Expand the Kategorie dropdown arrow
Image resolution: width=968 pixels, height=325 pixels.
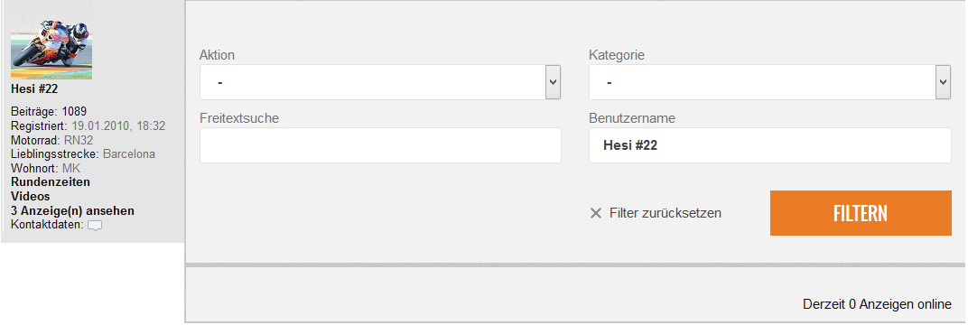point(943,82)
